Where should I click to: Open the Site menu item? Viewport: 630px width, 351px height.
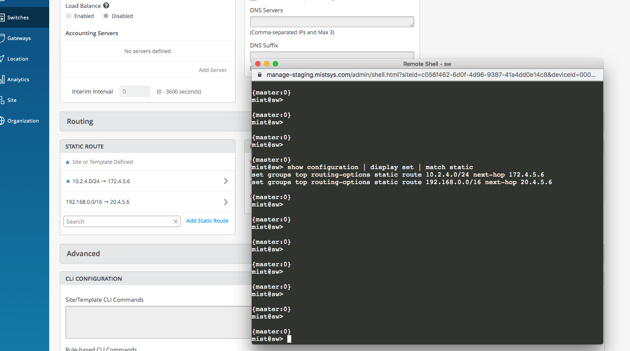12,100
